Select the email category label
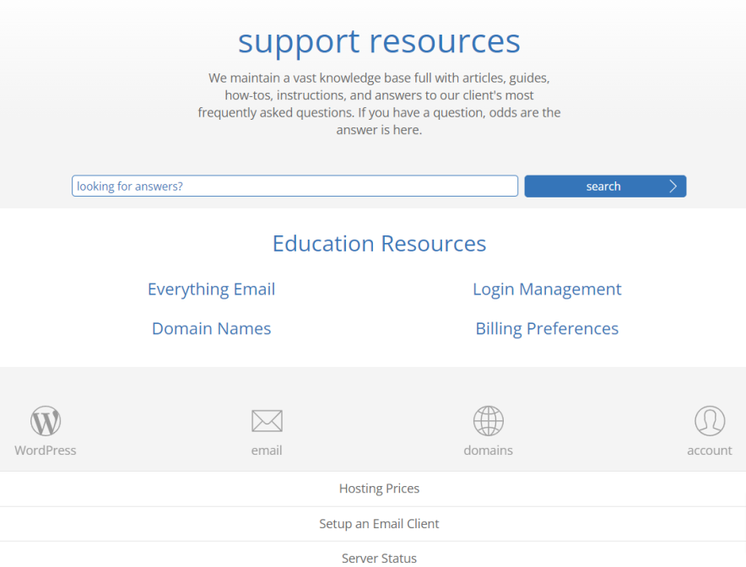Image resolution: width=746 pixels, height=567 pixels. coord(267,451)
